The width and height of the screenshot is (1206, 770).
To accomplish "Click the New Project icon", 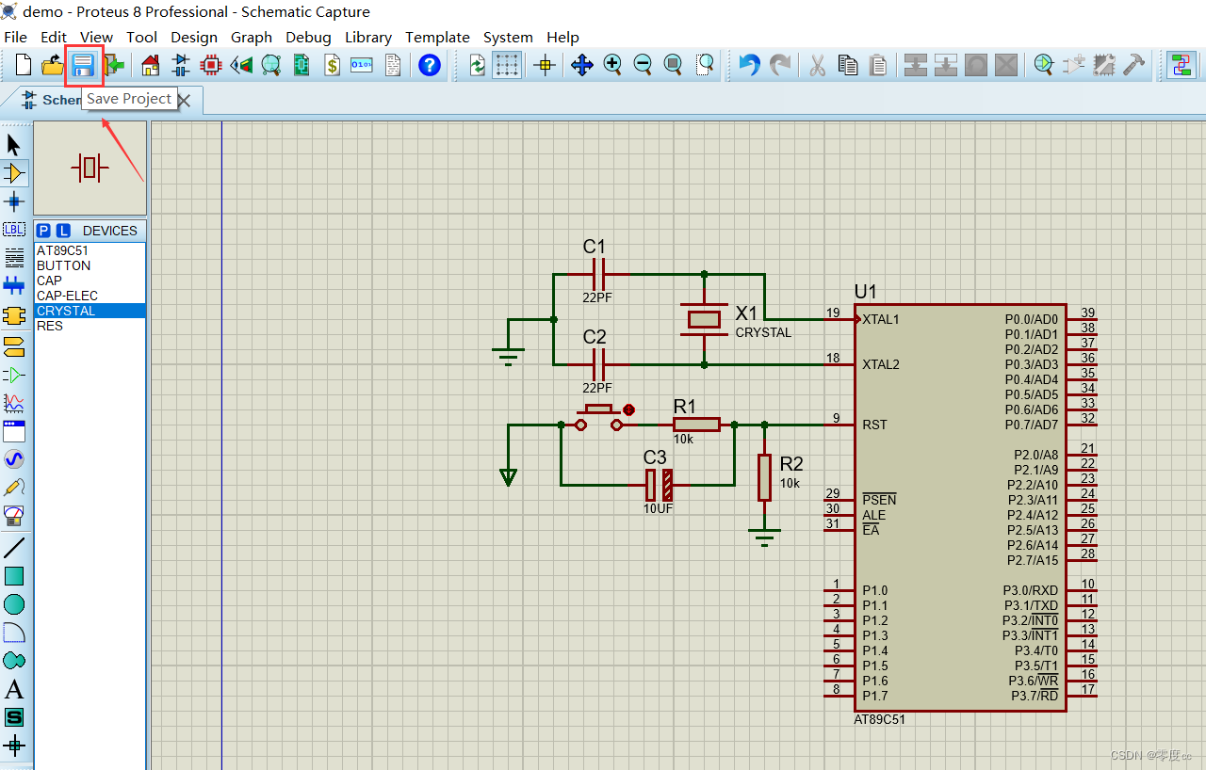I will tap(24, 65).
